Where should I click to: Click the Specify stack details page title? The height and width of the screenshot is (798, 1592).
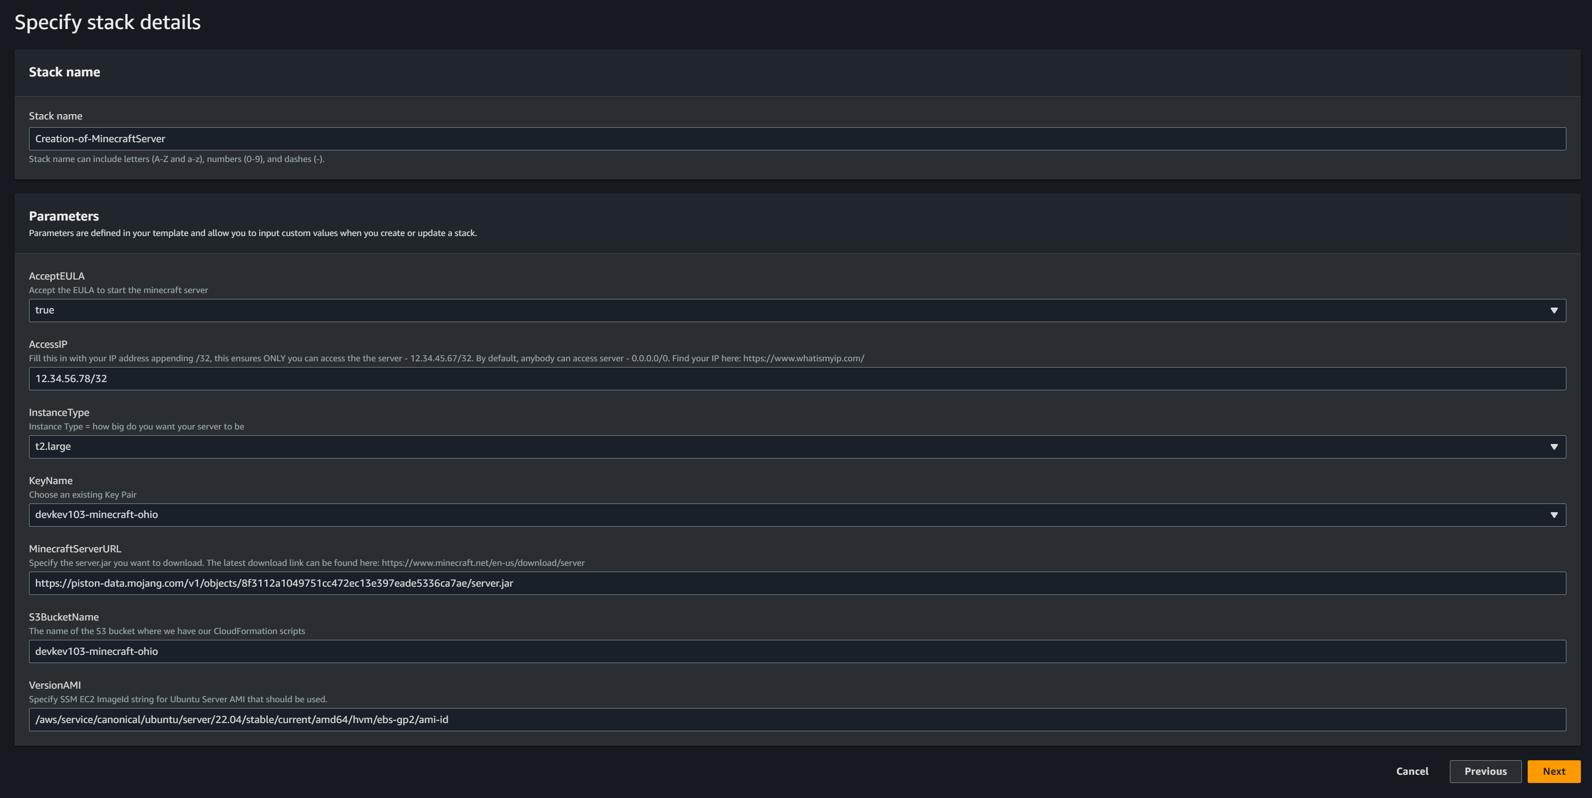click(107, 22)
